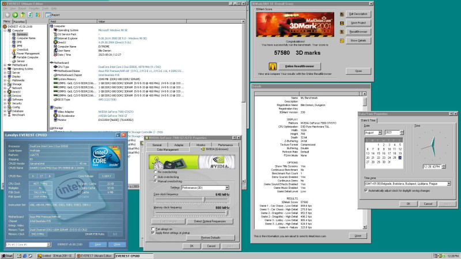Click the Security shield icon in tree
The height and width of the screenshot is (259, 461).
(x=9, y=104)
